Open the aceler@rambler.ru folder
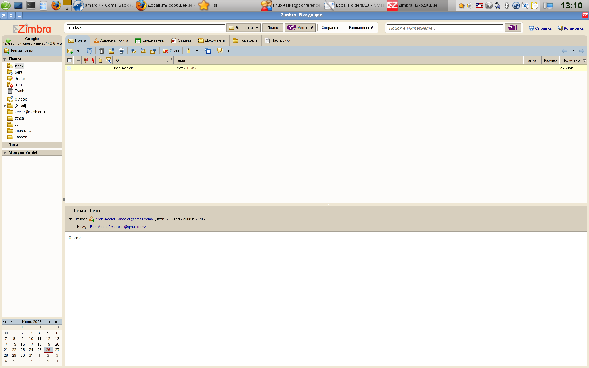This screenshot has height=368, width=589. [27, 112]
